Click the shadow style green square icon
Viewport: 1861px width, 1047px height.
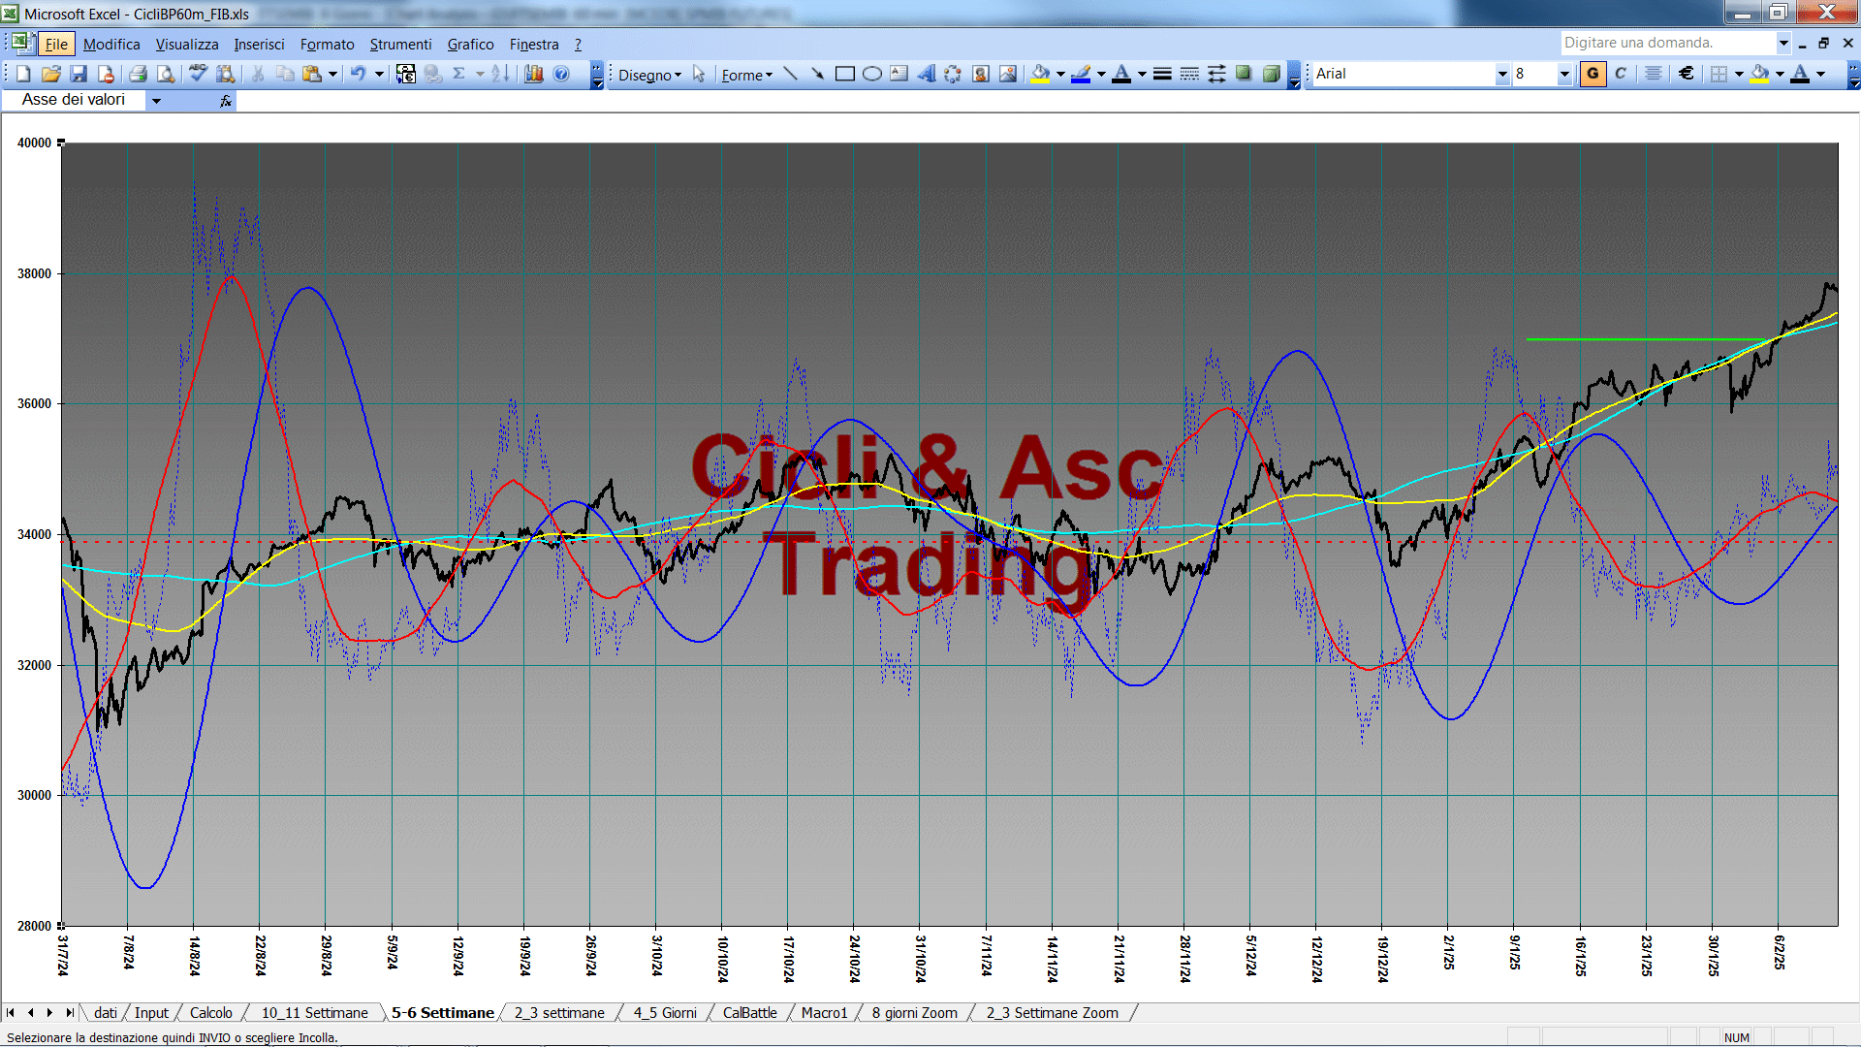[1244, 74]
